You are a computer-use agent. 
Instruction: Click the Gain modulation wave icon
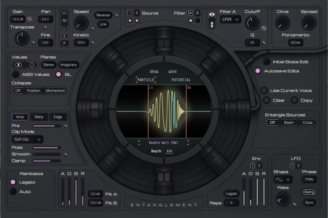pos(30,19)
